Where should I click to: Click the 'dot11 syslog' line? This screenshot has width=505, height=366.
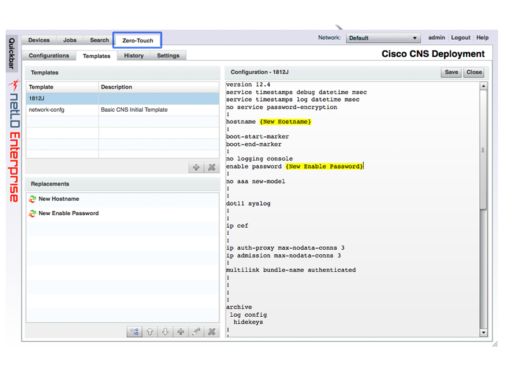[x=248, y=204]
